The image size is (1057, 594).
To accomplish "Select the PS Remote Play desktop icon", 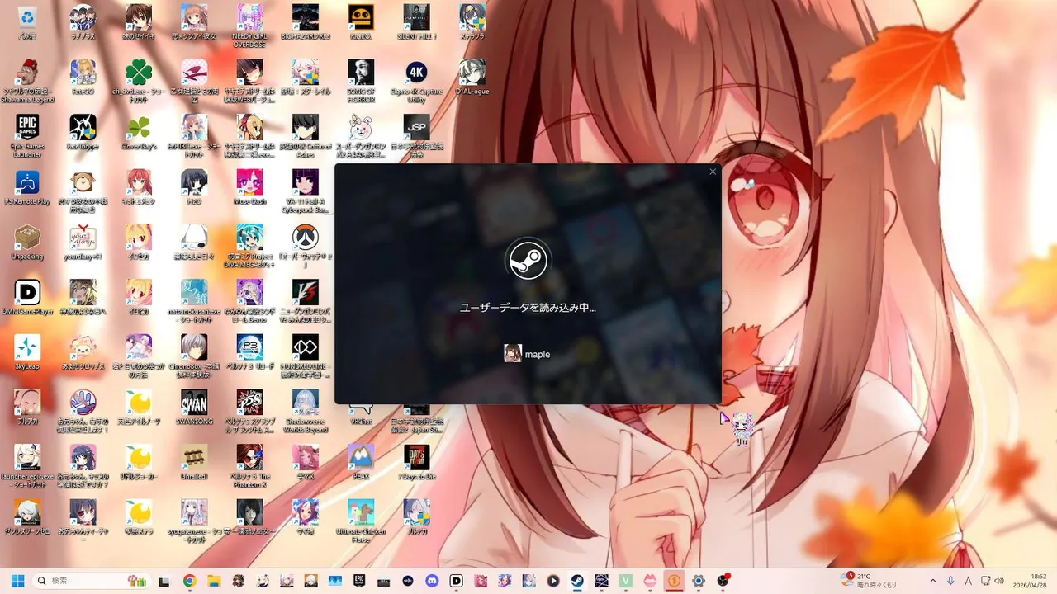I will pos(27,188).
